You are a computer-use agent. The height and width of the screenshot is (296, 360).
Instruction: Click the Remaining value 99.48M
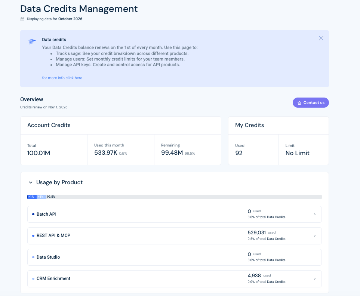click(172, 152)
